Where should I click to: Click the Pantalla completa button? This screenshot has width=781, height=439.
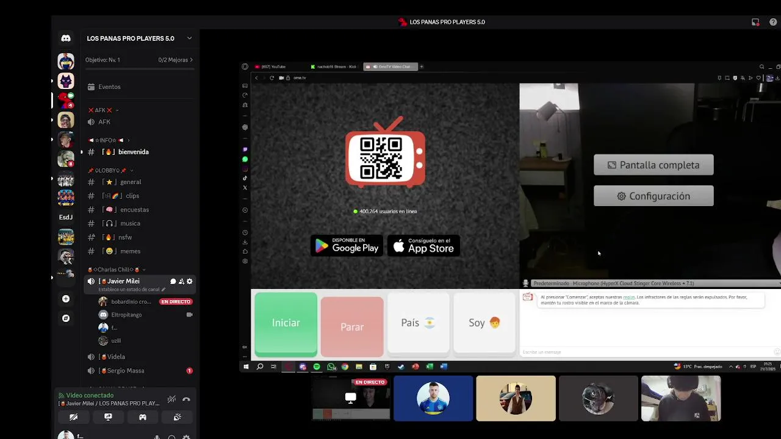pyautogui.click(x=653, y=165)
